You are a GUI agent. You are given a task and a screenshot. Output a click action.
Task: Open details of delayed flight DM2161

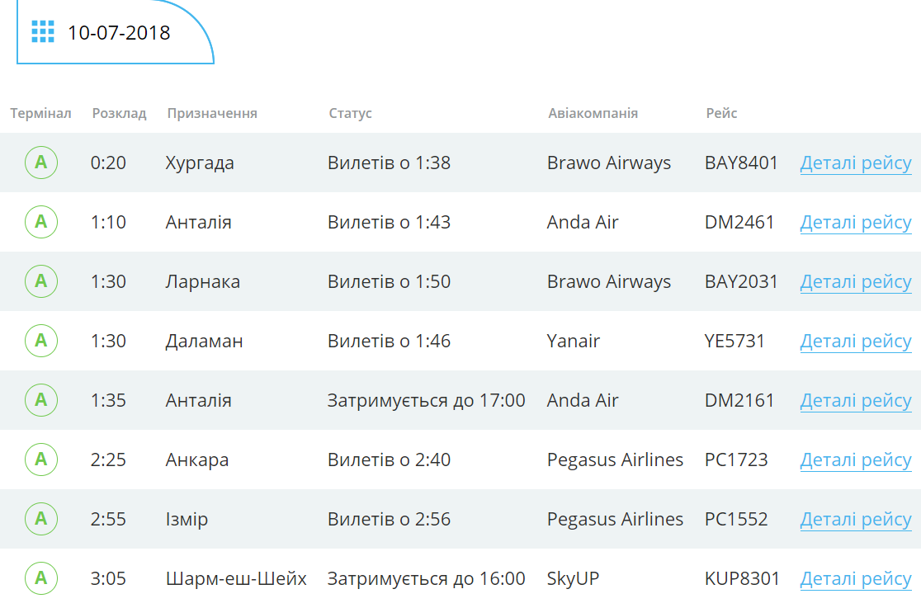tap(855, 401)
